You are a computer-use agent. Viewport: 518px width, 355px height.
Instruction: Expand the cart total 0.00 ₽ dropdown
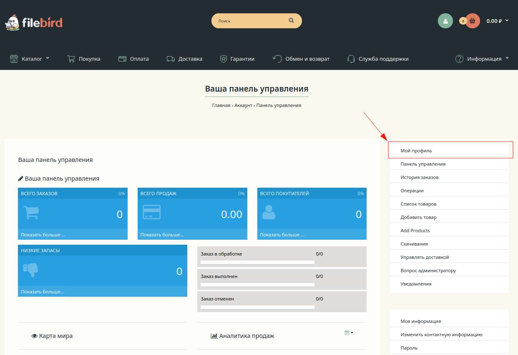[x=497, y=21]
